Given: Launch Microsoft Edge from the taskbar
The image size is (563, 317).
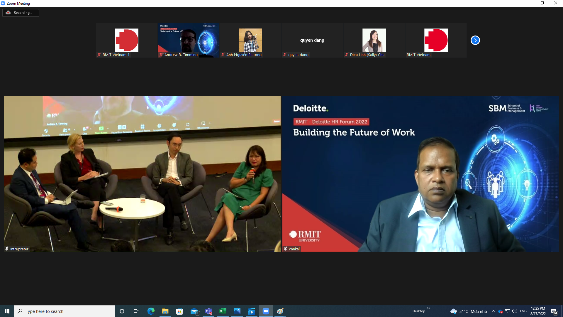Looking at the screenshot, I should tap(151, 311).
